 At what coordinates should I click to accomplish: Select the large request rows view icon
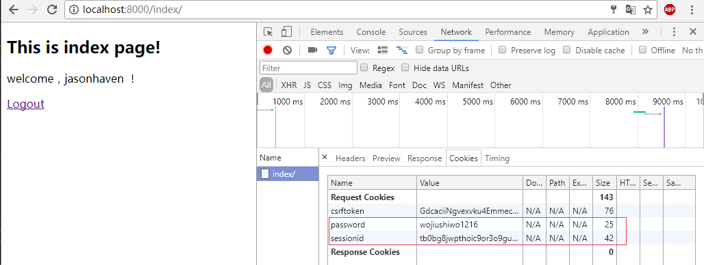[383, 50]
